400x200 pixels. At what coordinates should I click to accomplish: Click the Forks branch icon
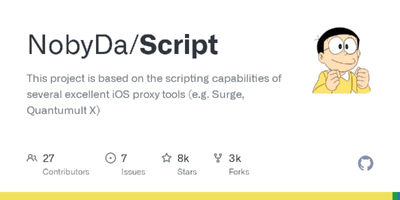tap(218, 158)
